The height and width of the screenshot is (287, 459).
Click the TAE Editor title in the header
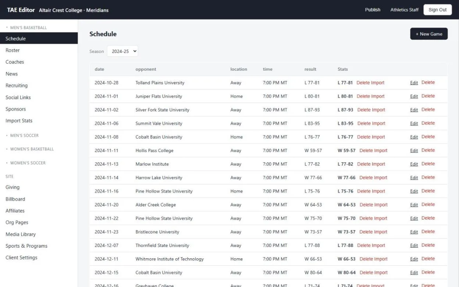[21, 10]
